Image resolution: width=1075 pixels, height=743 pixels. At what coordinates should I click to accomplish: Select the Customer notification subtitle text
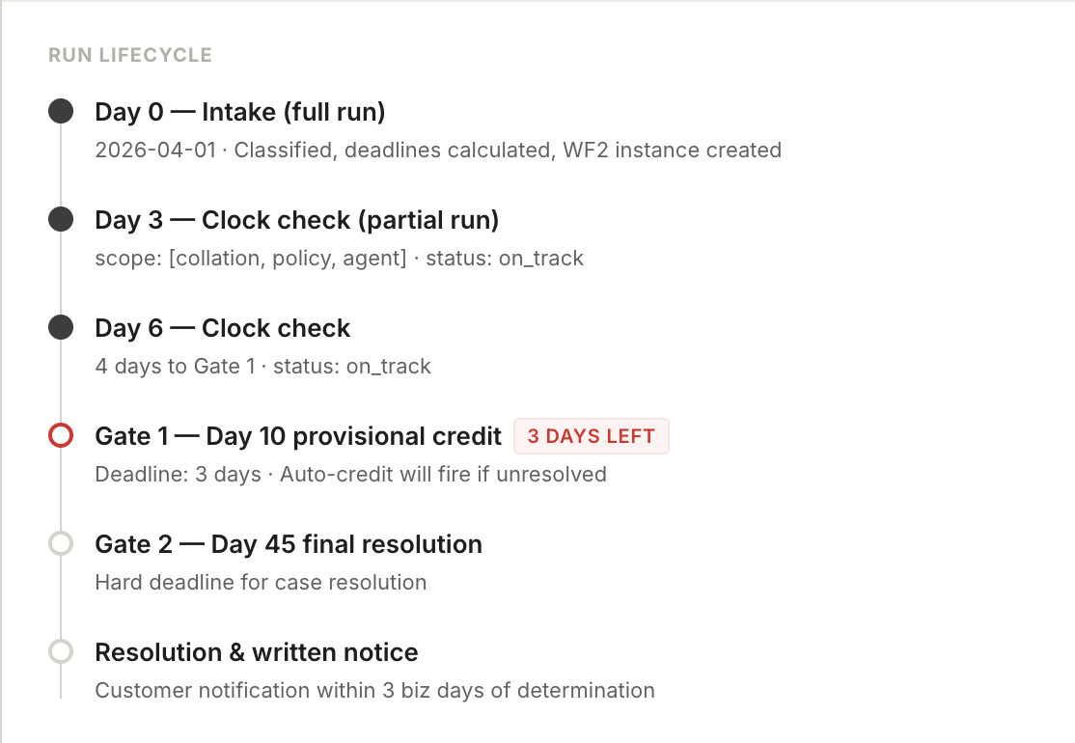click(374, 690)
